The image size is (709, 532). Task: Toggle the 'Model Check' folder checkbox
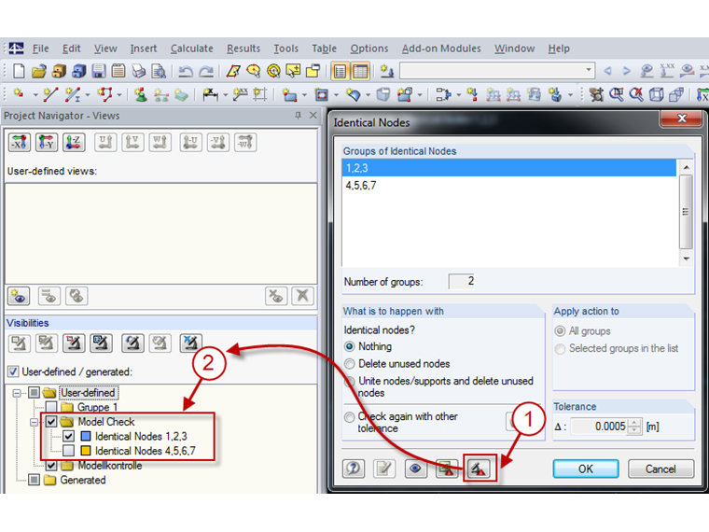pyautogui.click(x=51, y=422)
